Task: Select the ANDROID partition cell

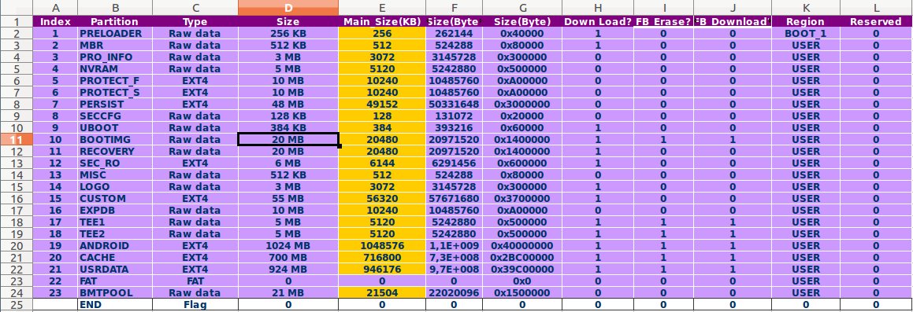Action: tap(115, 246)
